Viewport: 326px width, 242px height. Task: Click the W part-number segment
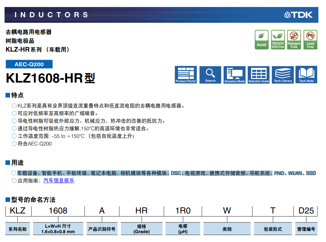(227, 211)
